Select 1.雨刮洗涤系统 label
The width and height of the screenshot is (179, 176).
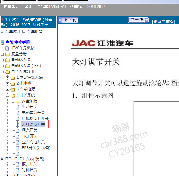coord(30,78)
